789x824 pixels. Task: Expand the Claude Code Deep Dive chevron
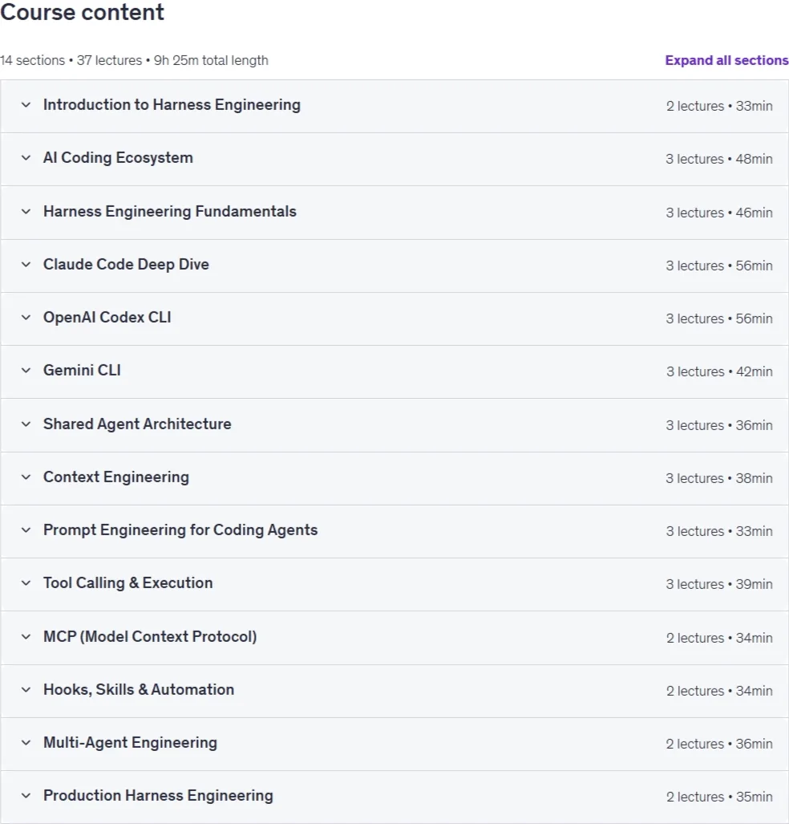point(26,264)
